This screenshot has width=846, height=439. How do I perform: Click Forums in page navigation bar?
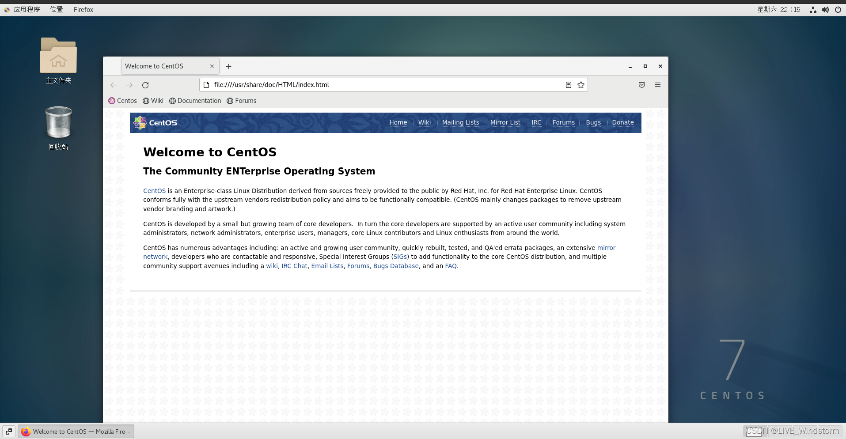(564, 122)
